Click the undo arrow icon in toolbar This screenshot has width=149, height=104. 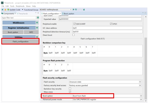point(79,10)
